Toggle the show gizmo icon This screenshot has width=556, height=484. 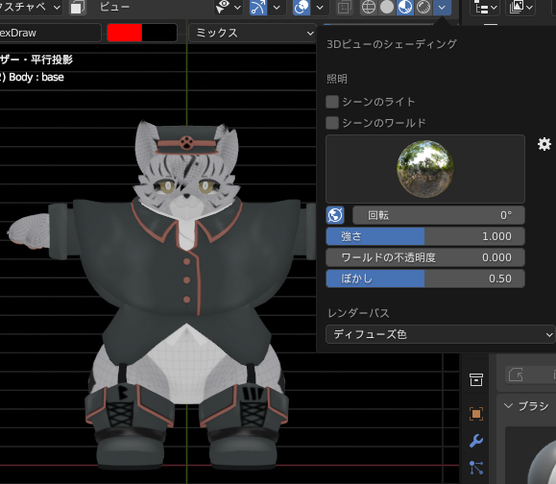coord(258,7)
